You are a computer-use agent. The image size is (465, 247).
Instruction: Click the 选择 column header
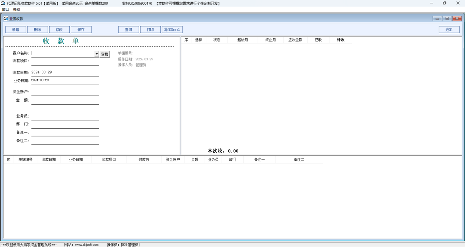(x=198, y=40)
